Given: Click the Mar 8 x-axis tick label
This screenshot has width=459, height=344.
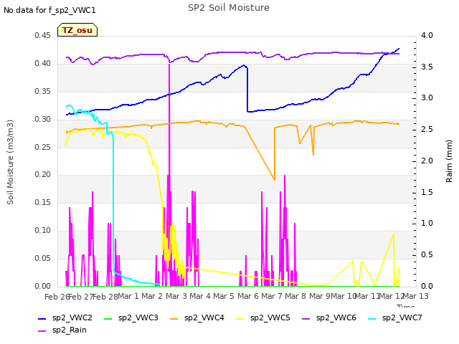Looking at the screenshot, I should pos(295,296).
